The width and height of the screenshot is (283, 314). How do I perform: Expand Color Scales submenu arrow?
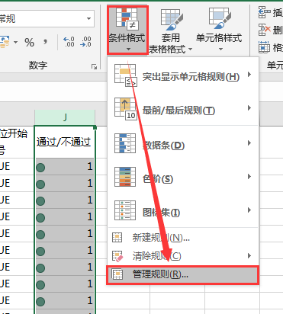(249, 177)
